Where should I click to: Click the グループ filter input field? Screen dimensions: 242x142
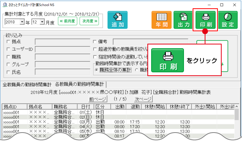63,64
